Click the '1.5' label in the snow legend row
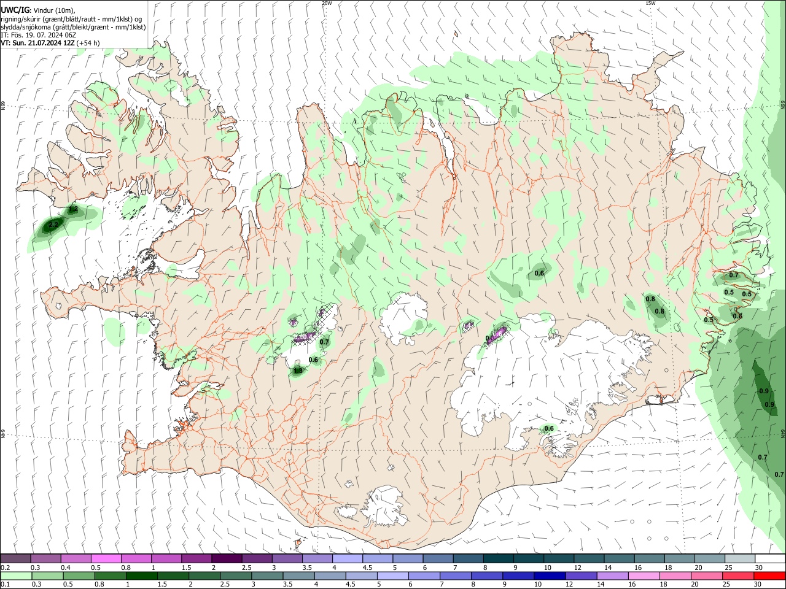This screenshot has height=589, width=786. [x=186, y=568]
